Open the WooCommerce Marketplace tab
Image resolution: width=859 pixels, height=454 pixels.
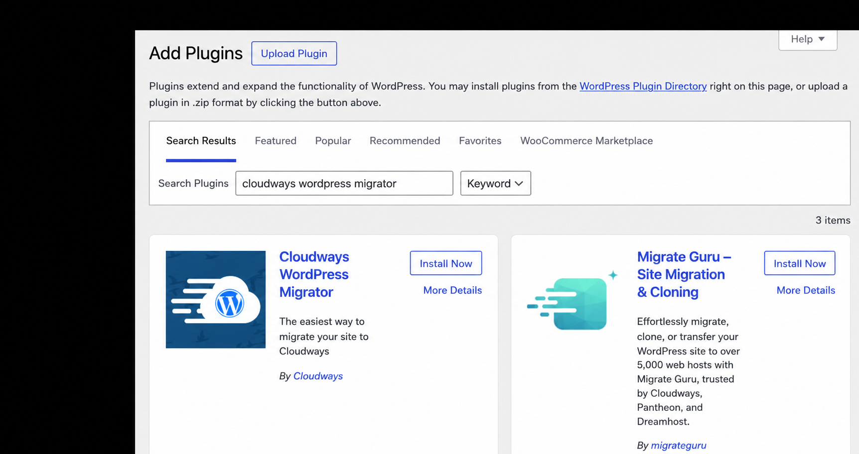pyautogui.click(x=586, y=141)
